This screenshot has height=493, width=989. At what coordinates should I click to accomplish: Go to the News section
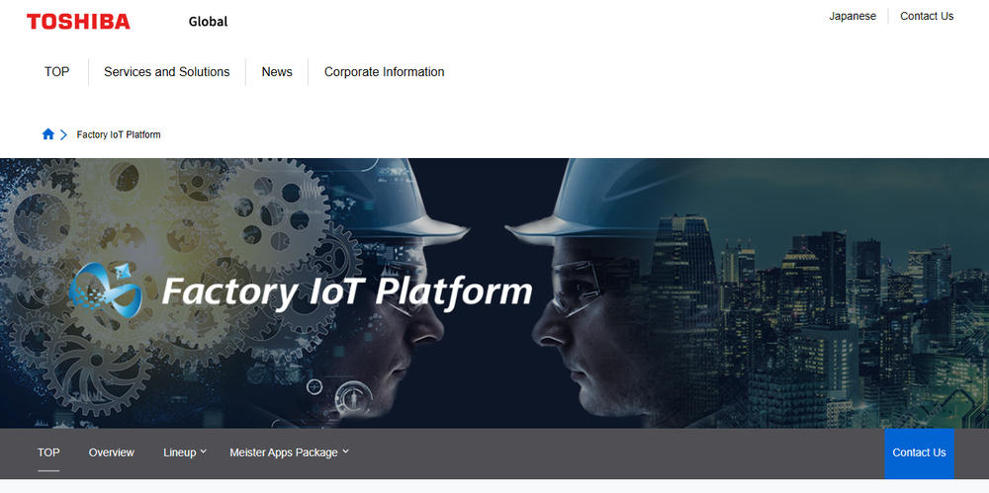(277, 72)
